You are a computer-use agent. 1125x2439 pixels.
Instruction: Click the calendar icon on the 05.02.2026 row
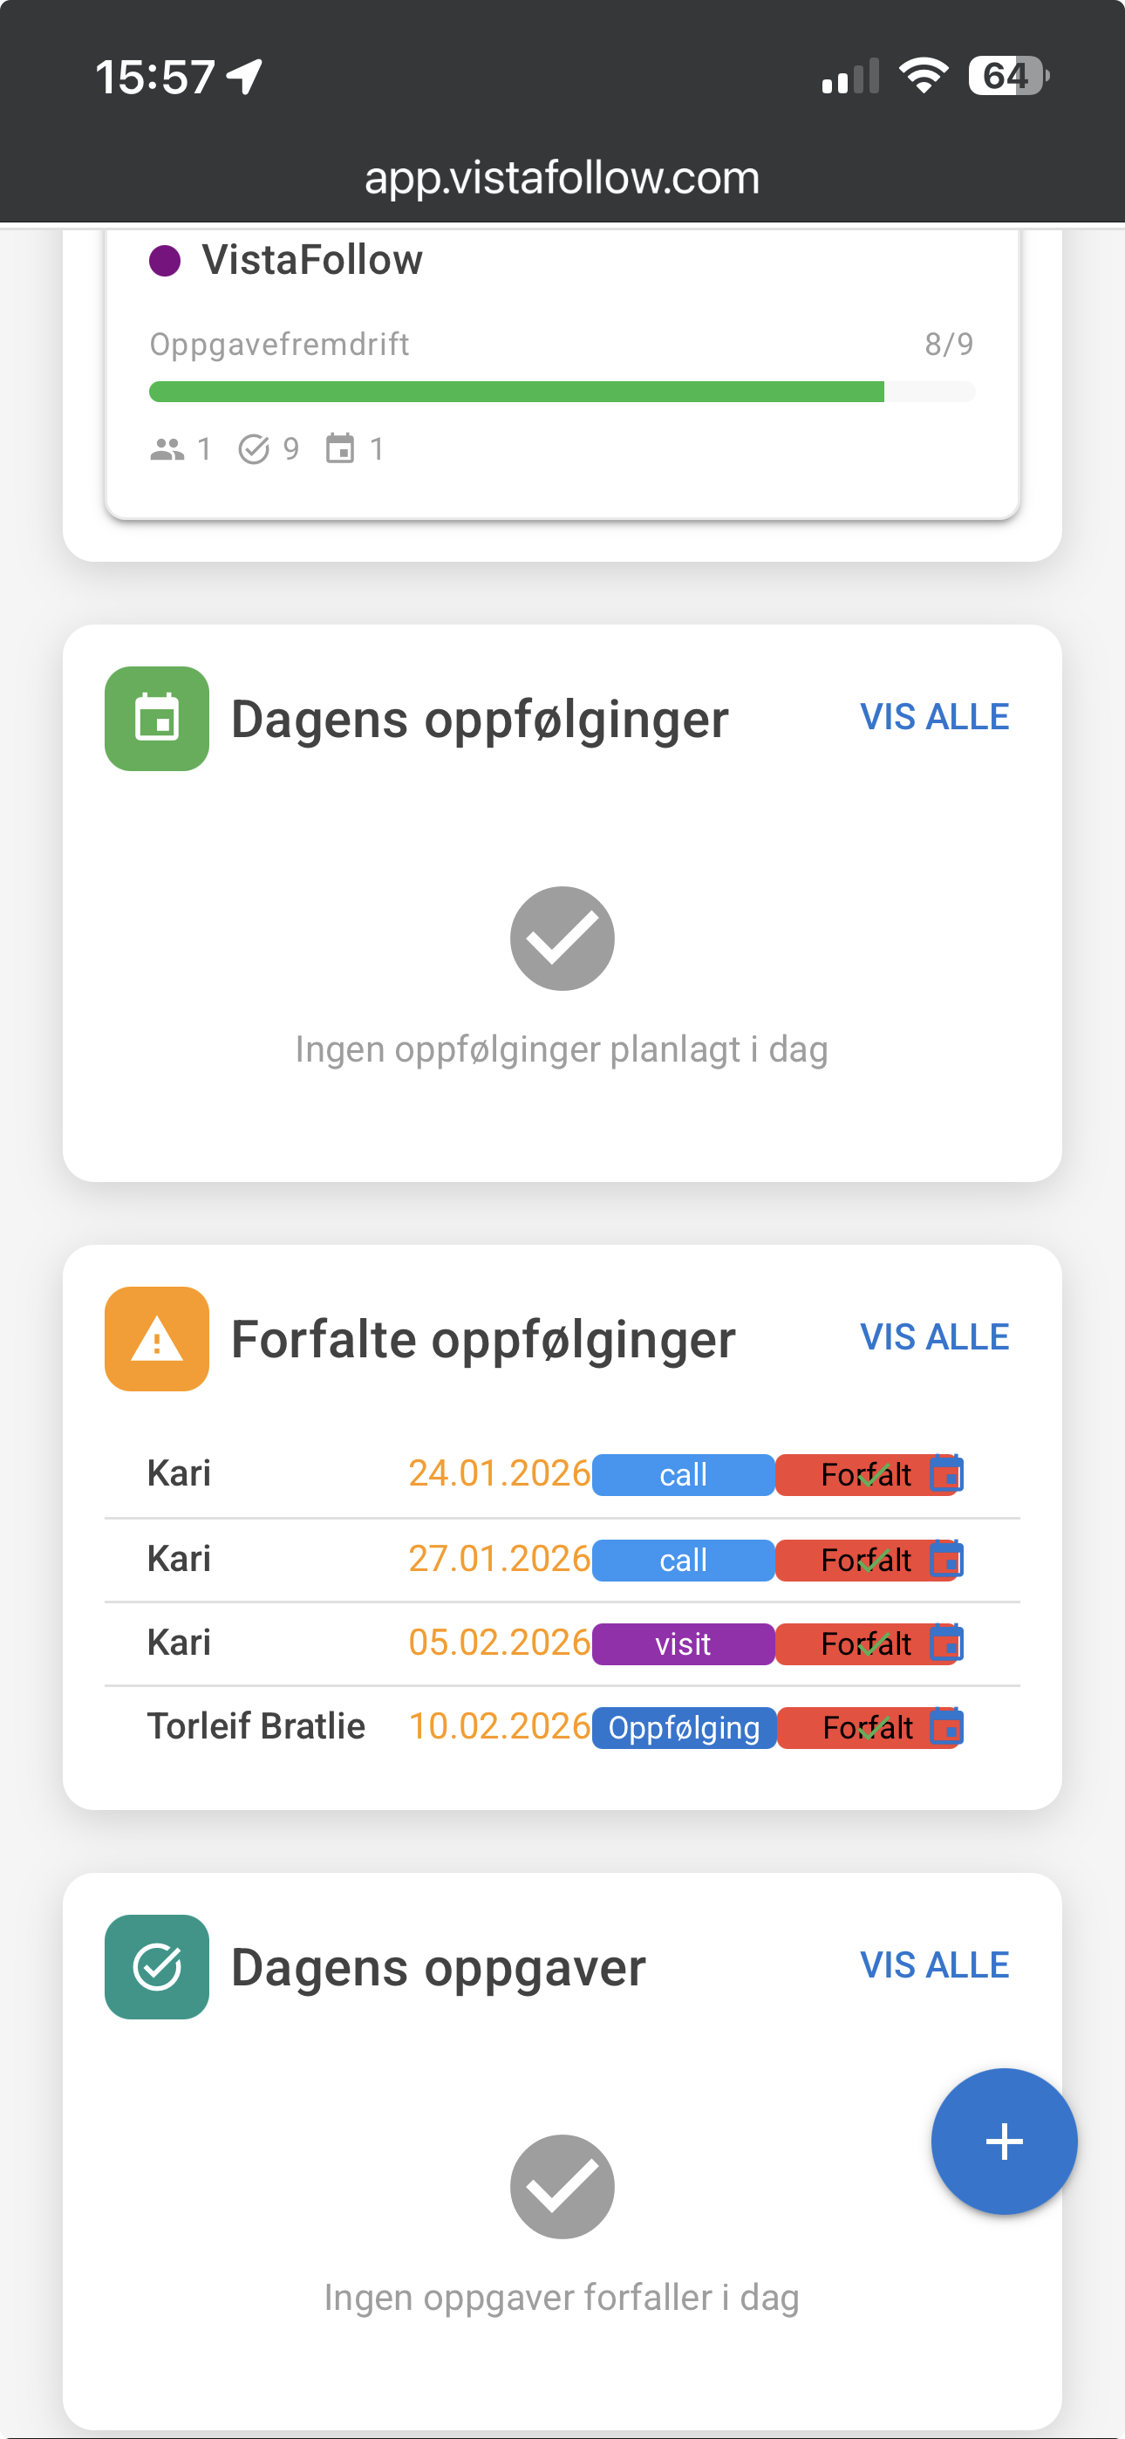coord(946,1643)
